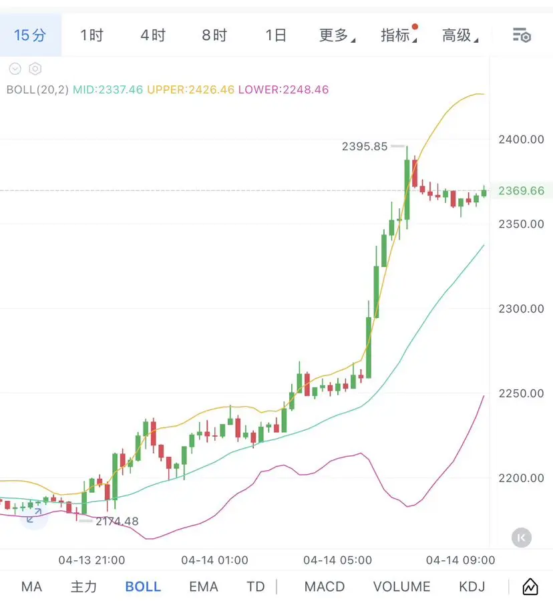This screenshot has width=553, height=603.
Task: Open the 高级 advanced dropdown
Action: coord(460,35)
